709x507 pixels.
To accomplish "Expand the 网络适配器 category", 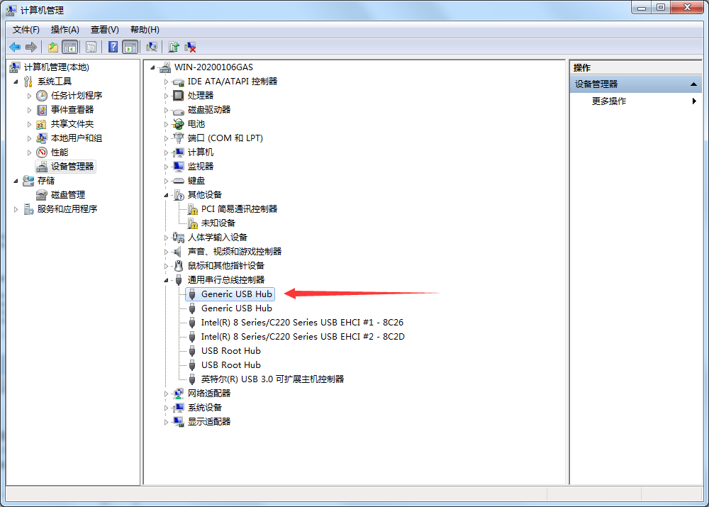I will pos(167,394).
